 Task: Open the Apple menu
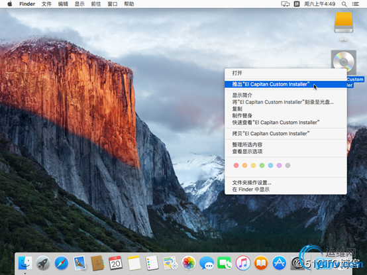9,4
